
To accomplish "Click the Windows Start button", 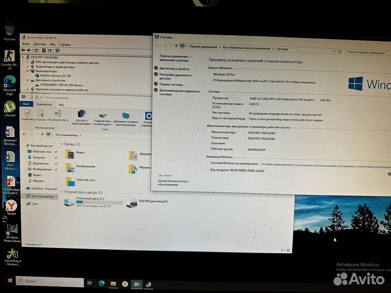I will tap(10, 281).
